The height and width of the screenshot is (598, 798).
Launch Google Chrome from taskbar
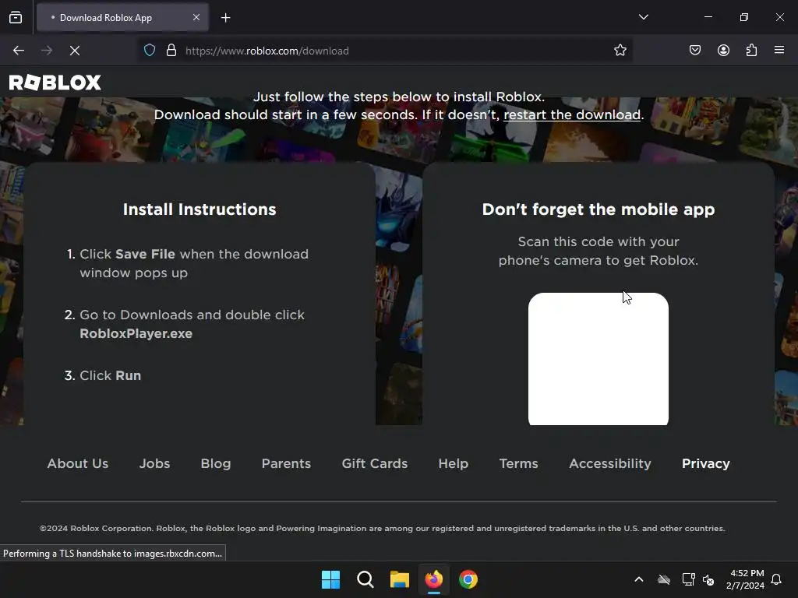point(468,579)
